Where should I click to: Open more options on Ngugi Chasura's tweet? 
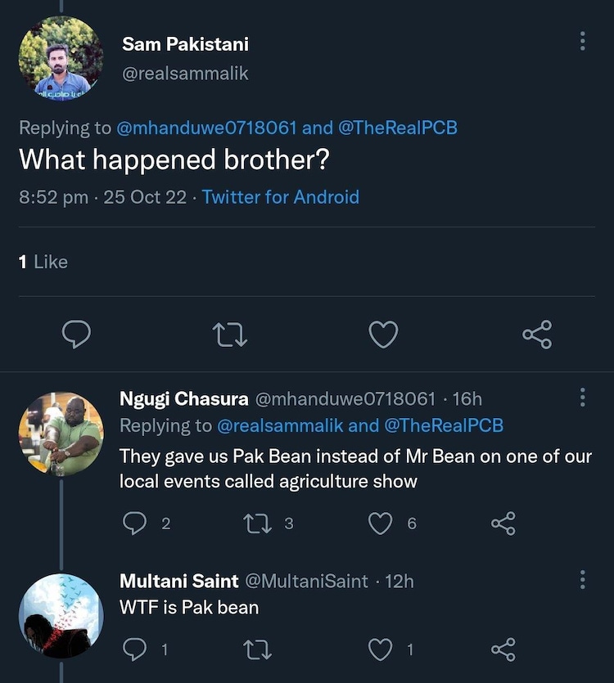(582, 398)
